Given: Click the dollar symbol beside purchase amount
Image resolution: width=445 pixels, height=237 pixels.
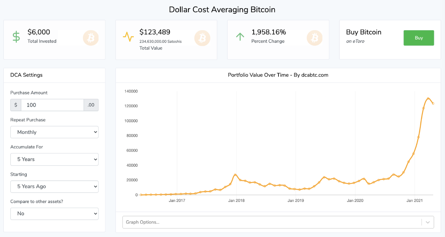Looking at the screenshot, I should (x=16, y=105).
